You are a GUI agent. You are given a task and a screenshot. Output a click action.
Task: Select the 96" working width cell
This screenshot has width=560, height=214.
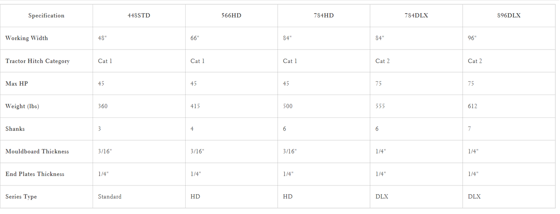509,38
